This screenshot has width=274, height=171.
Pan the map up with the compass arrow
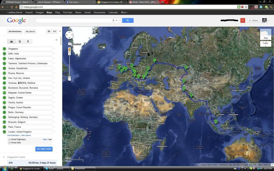[69, 32]
